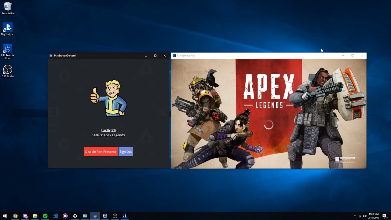This screenshot has height=220, width=391.
Task: Click the blue card app icon in taskbar
Action: coord(85,216)
